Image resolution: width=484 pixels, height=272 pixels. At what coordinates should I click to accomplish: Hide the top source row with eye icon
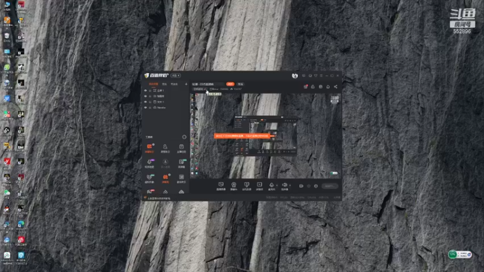click(x=145, y=91)
